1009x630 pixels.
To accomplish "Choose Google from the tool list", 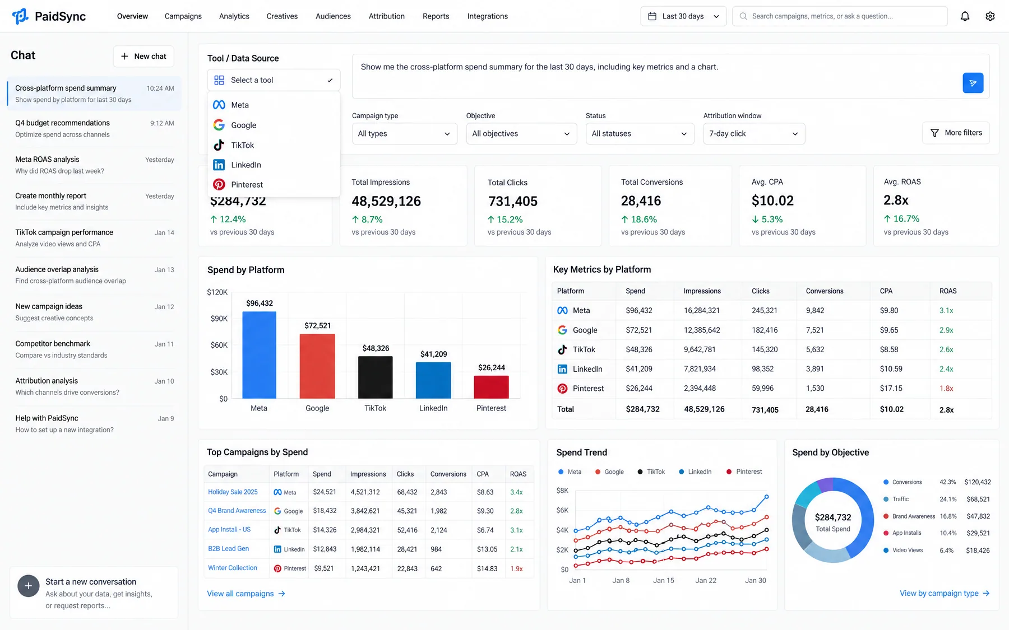I will [274, 125].
